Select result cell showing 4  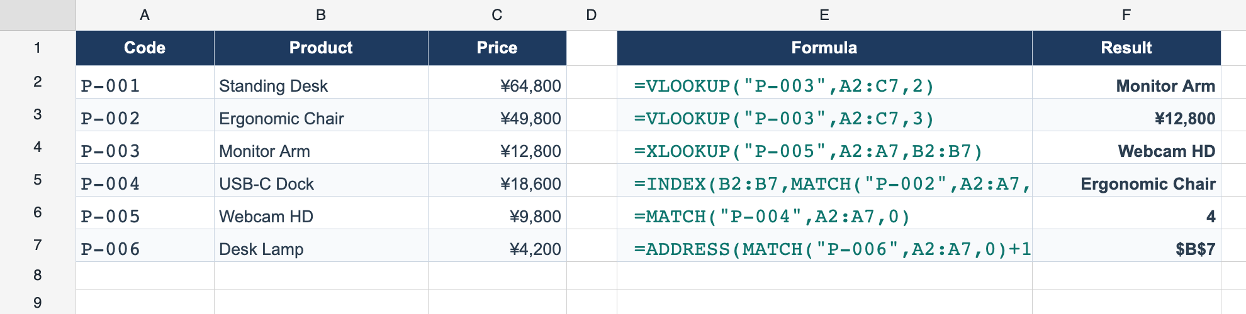[x=1126, y=213]
